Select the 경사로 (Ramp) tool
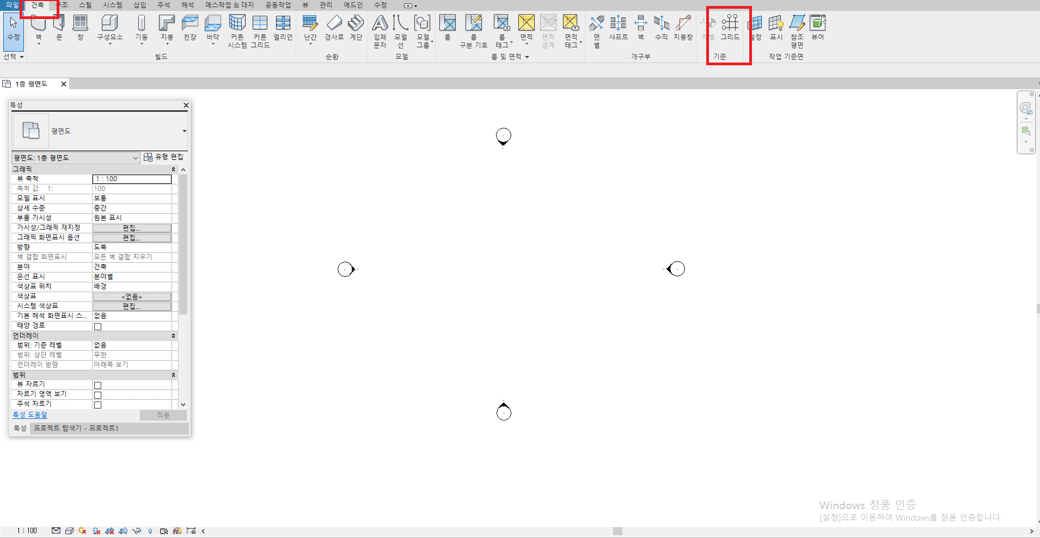 (x=334, y=28)
